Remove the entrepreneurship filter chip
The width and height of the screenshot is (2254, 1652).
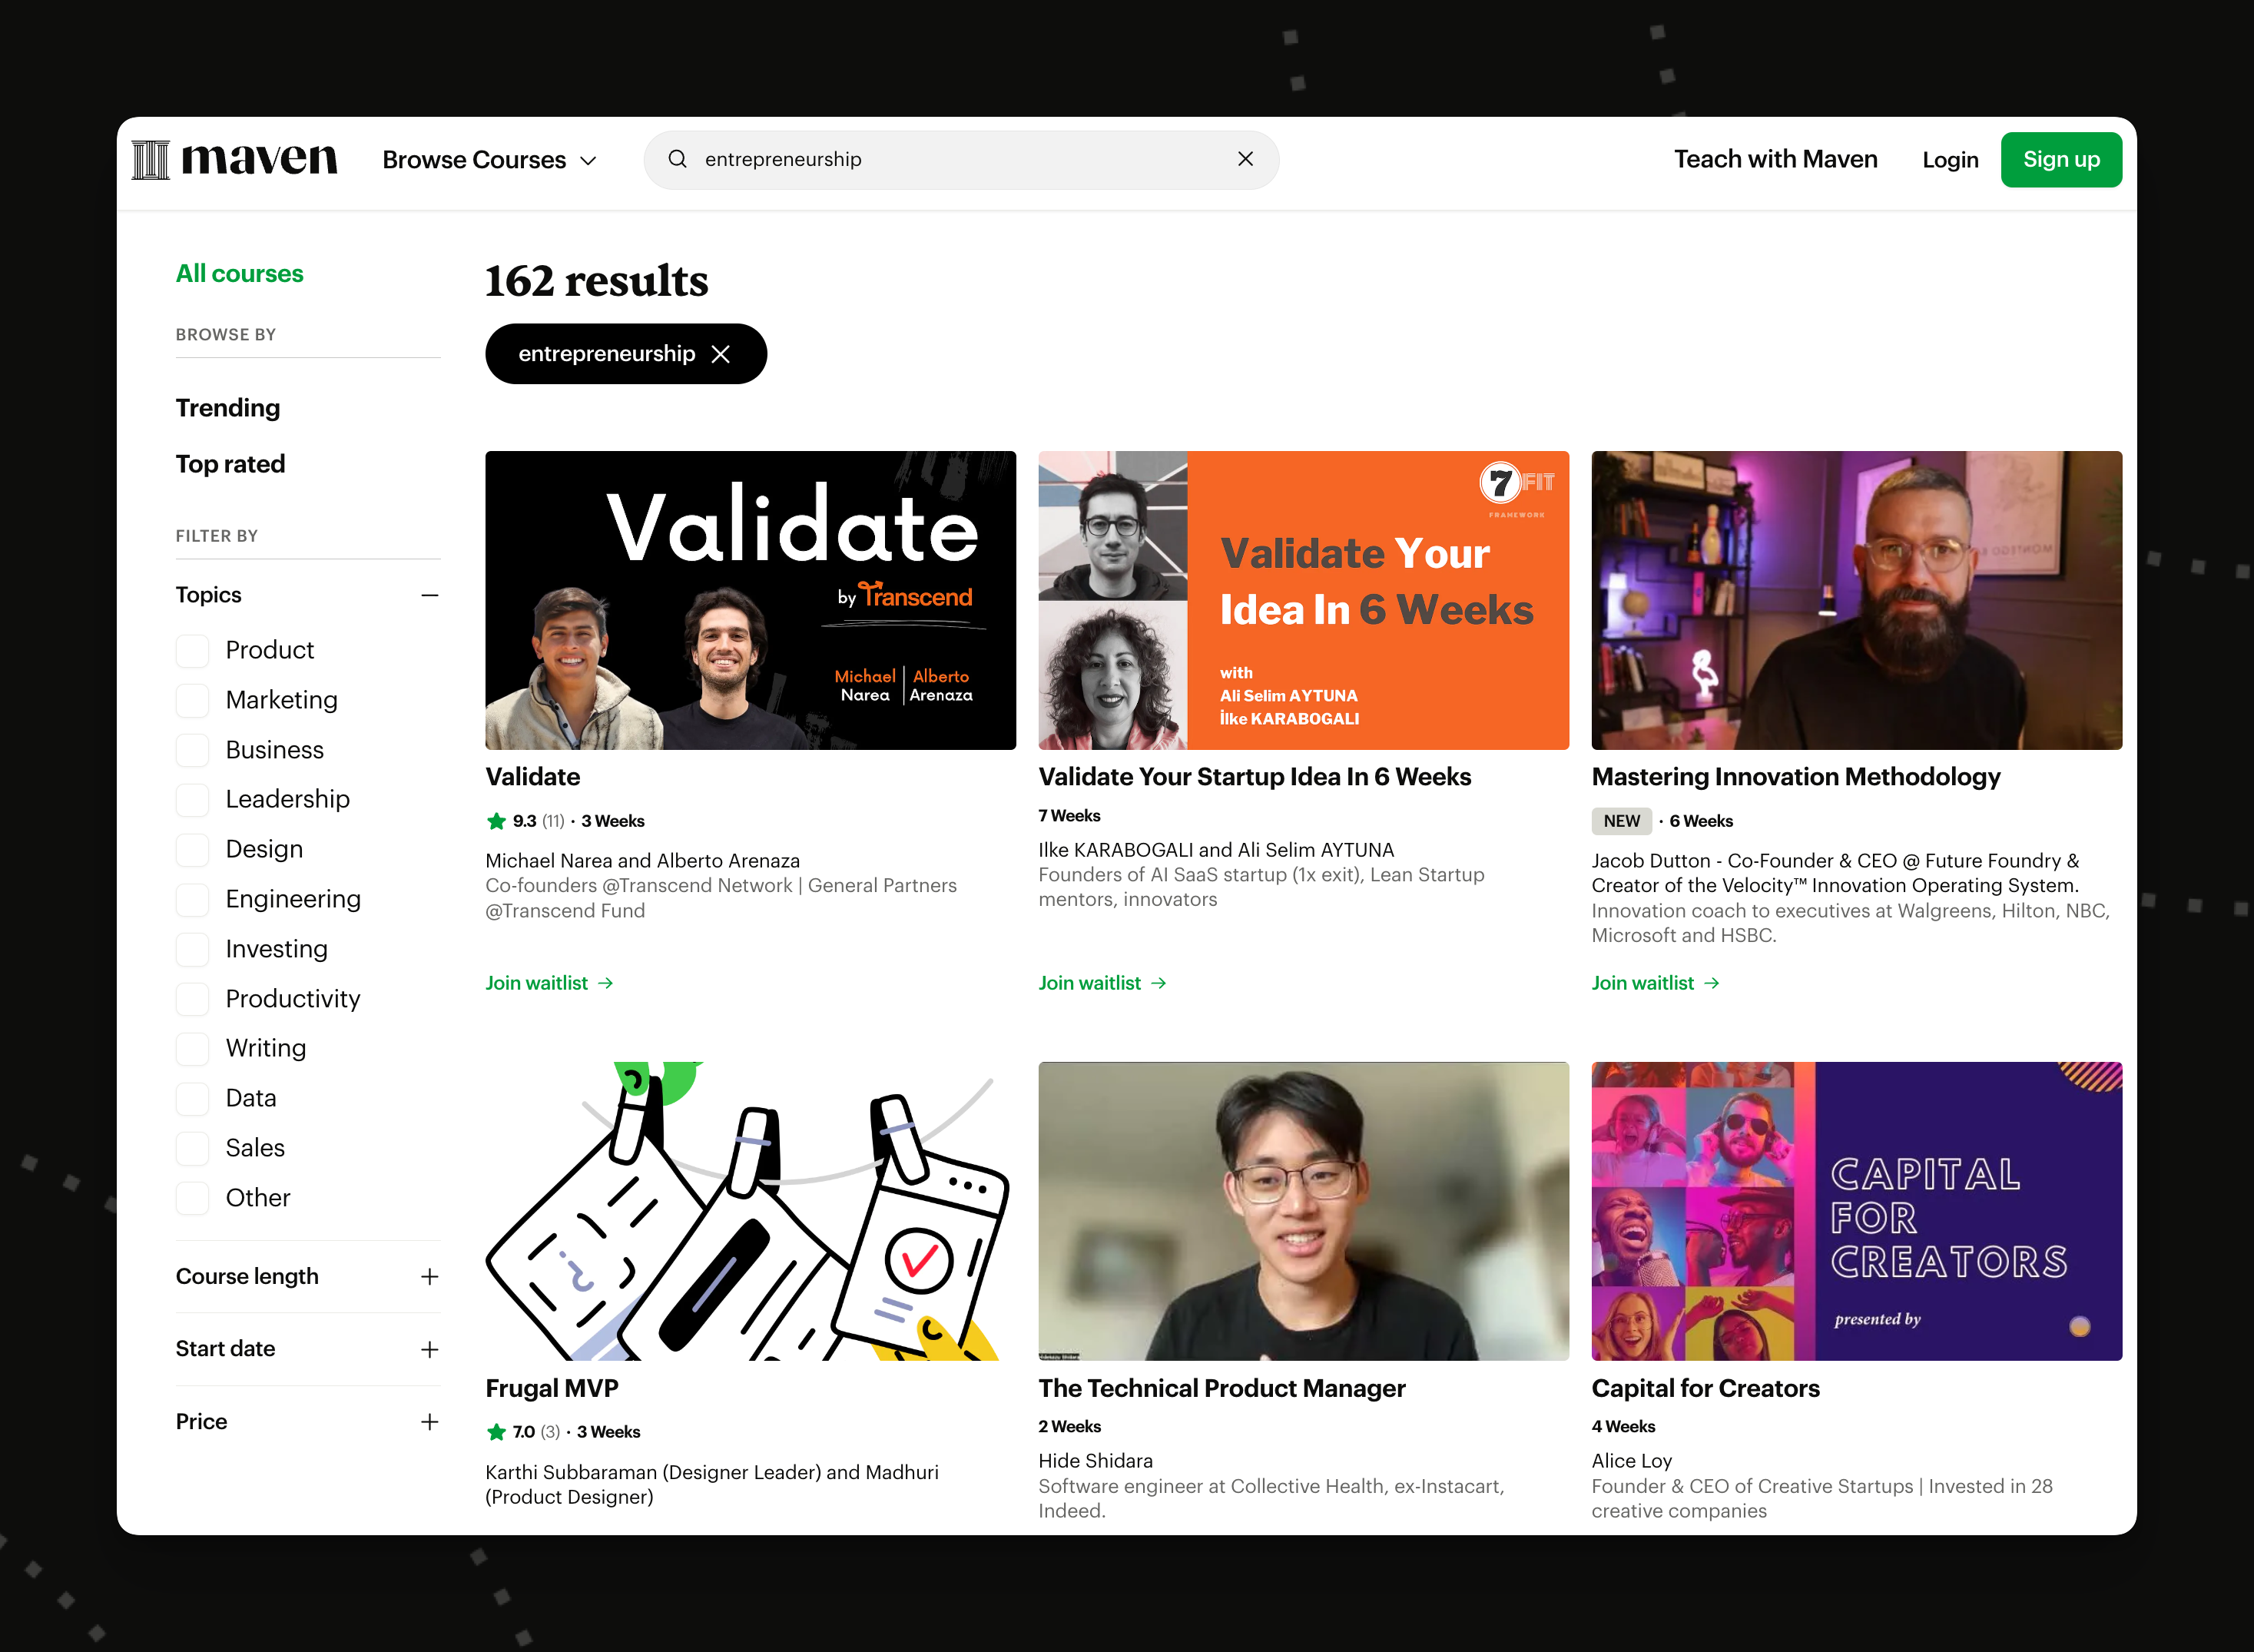(721, 354)
